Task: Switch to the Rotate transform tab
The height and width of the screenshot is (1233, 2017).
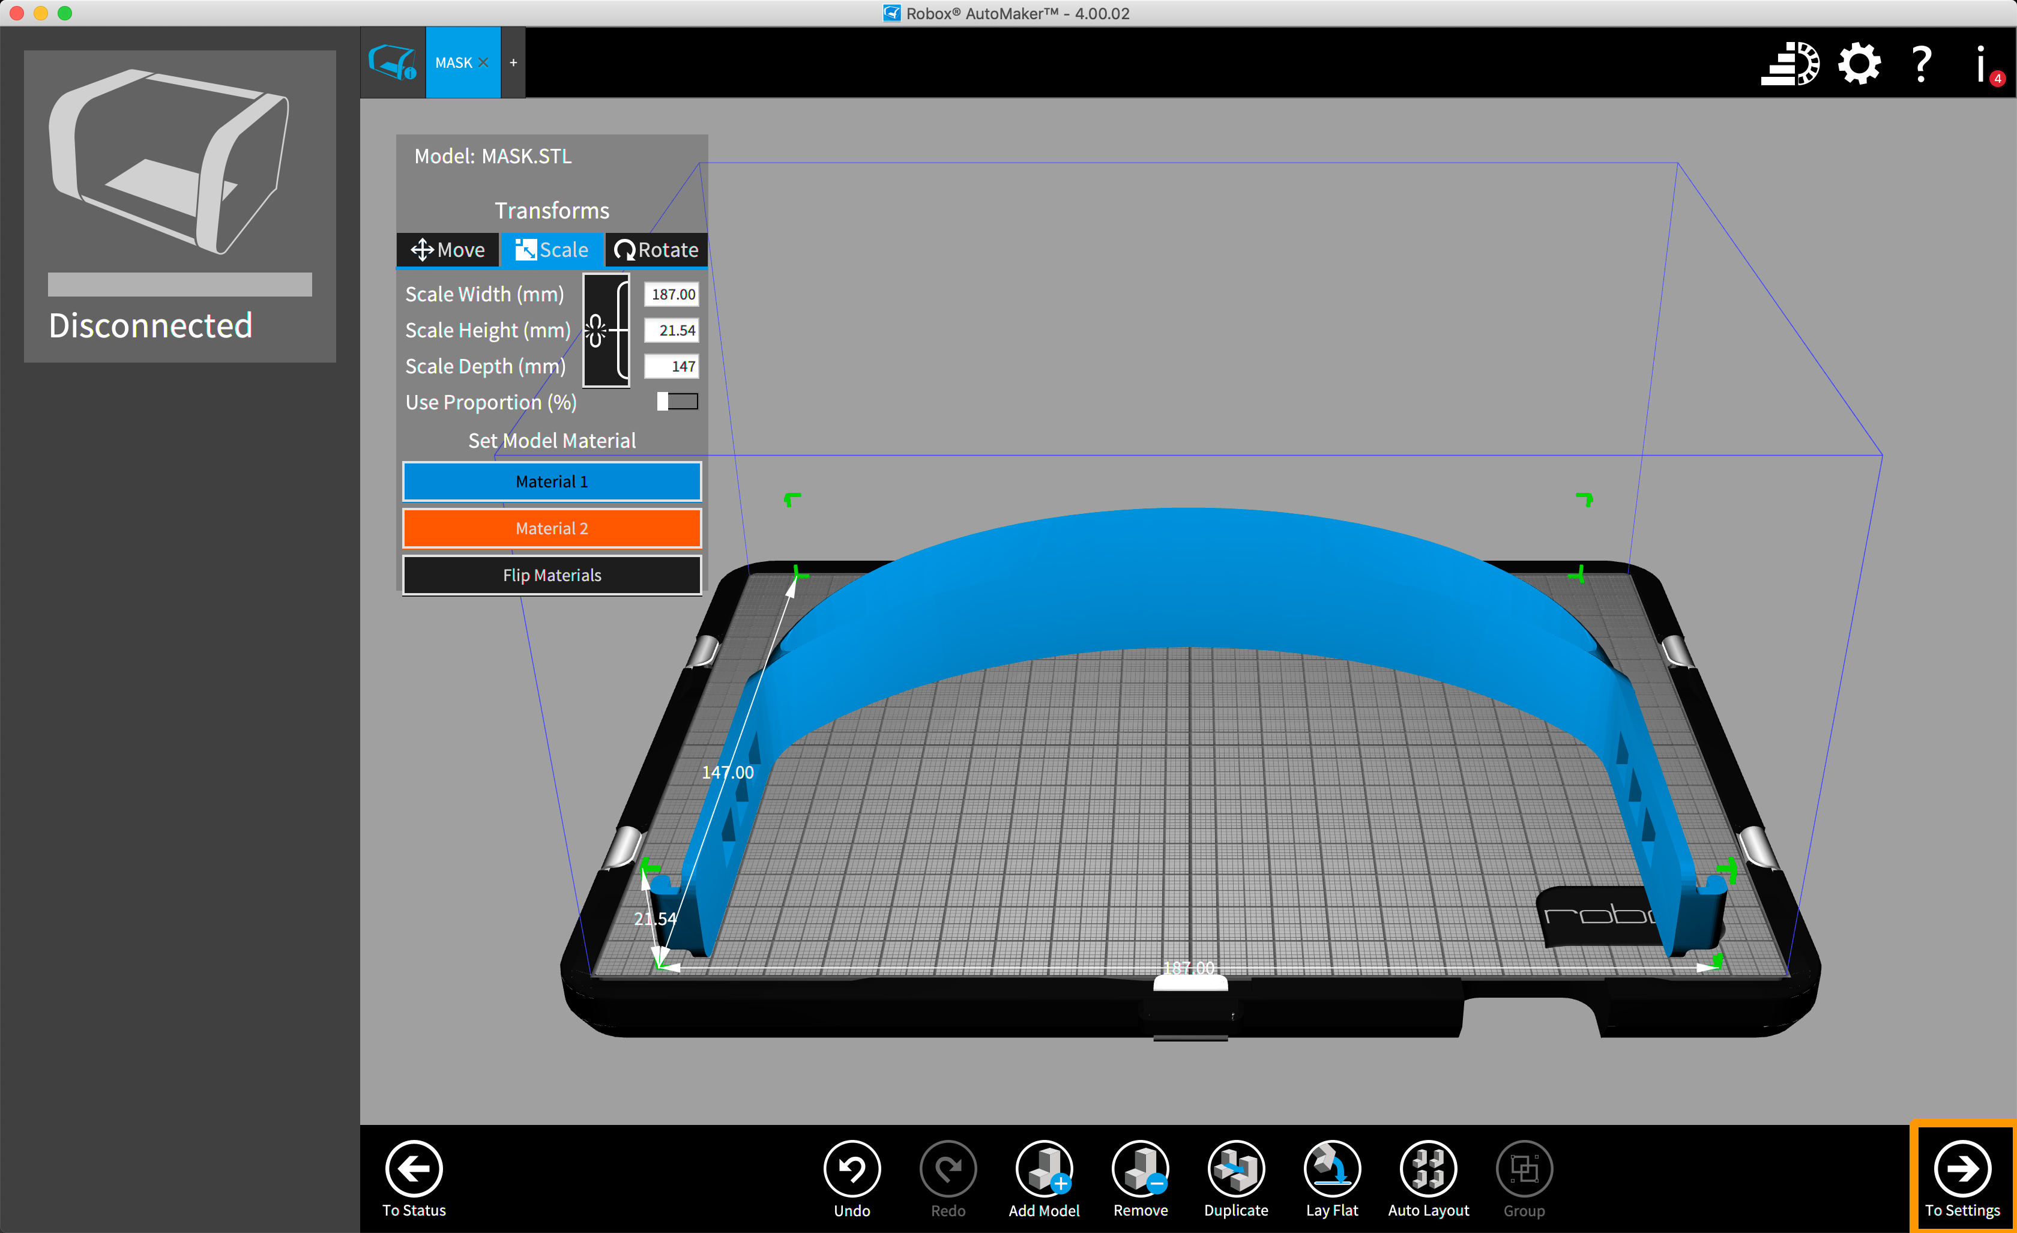Action: (657, 250)
